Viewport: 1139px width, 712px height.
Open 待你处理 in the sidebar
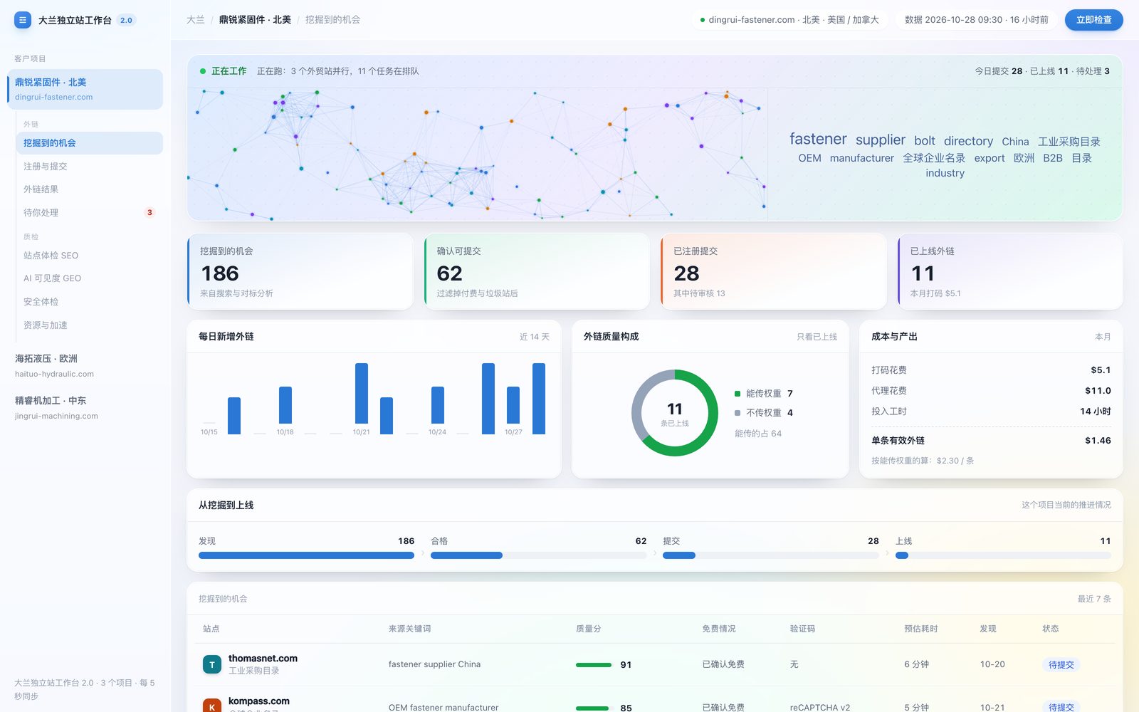pos(89,213)
